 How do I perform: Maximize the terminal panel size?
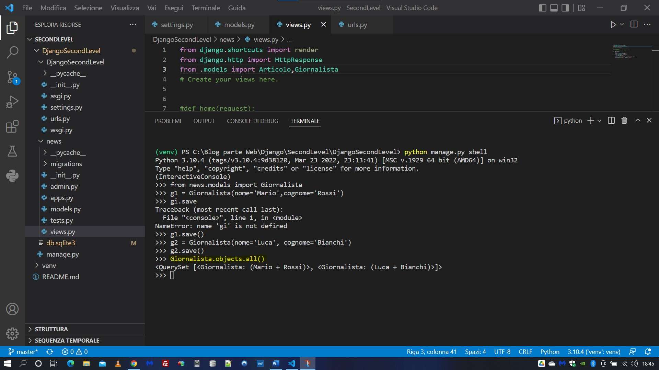[x=637, y=120]
